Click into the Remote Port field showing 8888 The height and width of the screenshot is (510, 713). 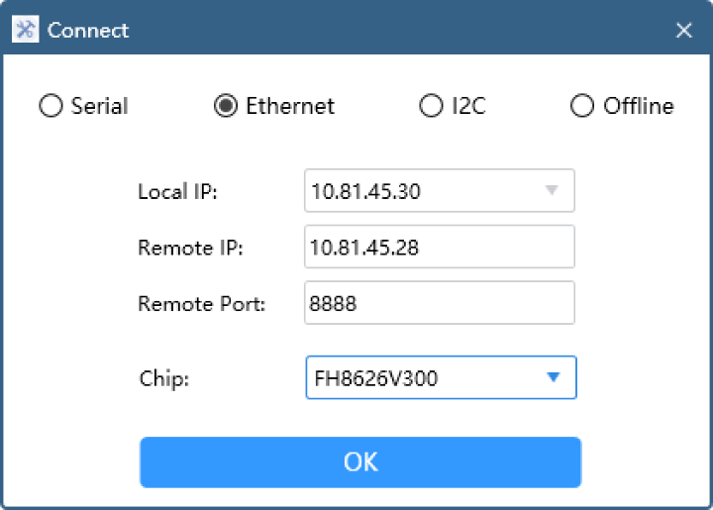coord(440,303)
